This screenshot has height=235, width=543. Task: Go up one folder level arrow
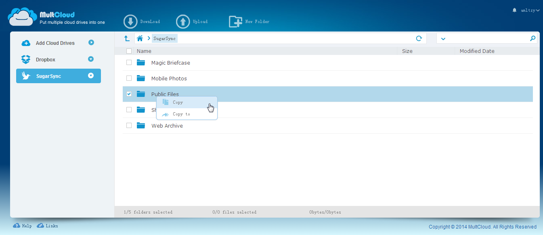127,38
